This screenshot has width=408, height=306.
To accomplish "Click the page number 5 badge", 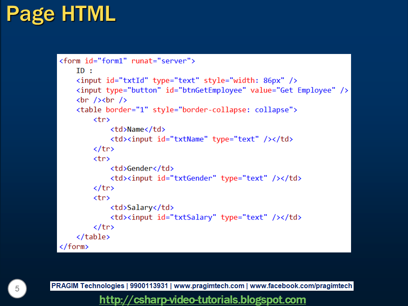I will point(17,289).
